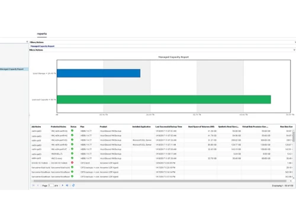Sort by Virtual Disk Provision Size column
296x222 pixels.
pyautogui.click(x=255, y=127)
